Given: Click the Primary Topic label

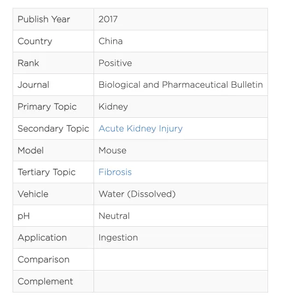Looking at the screenshot, I should [x=47, y=107].
